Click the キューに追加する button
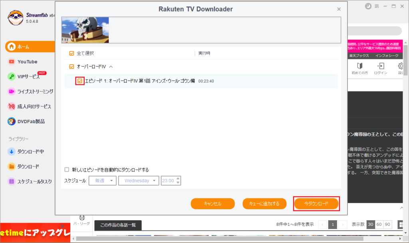Screen dimensions: 409x243 [264, 204]
